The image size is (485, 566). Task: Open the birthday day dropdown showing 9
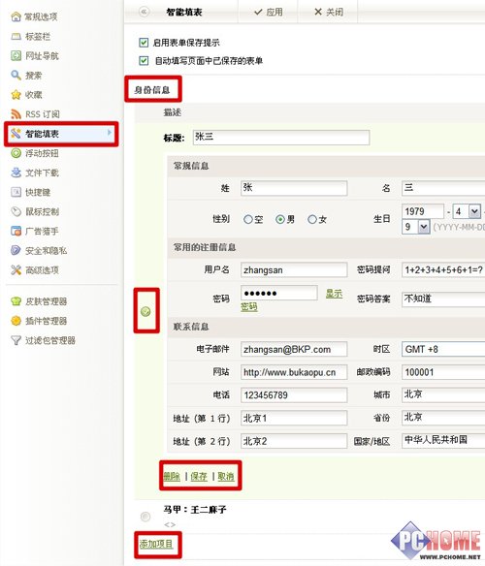424,227
